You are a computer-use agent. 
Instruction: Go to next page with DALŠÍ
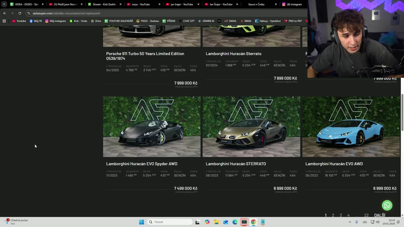pos(380,215)
